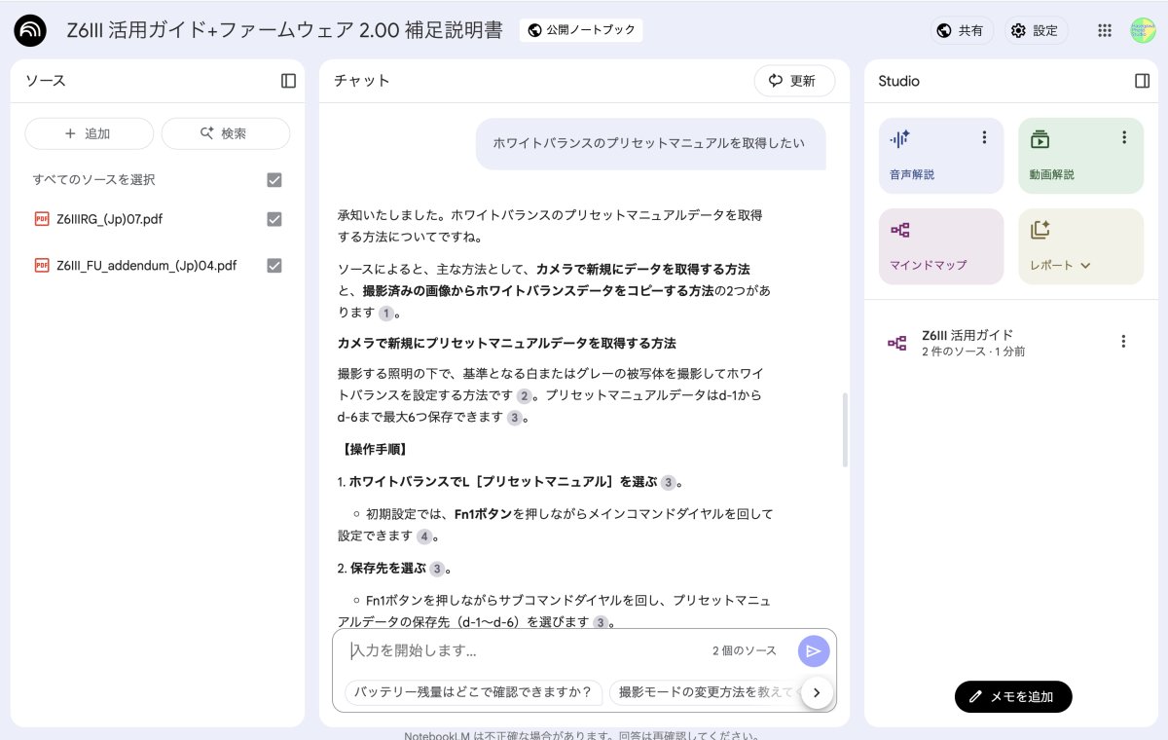Click PDF icon beside Z6III_FU_addendum_(Jp)04.pdf
The width and height of the screenshot is (1168, 740).
click(42, 265)
